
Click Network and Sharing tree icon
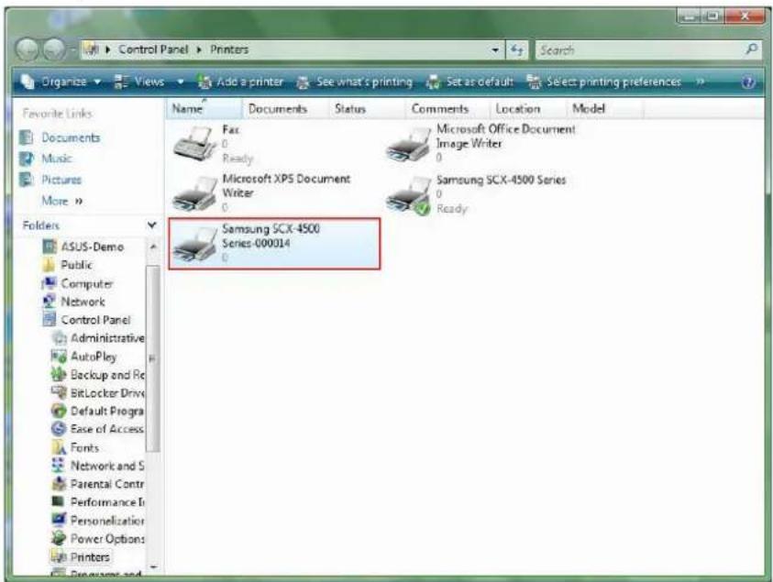coord(59,466)
